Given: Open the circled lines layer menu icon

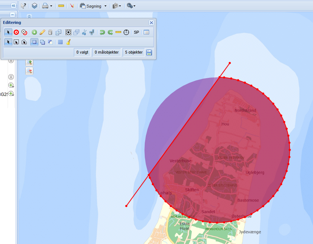Looking at the screenshot, I should (11, 77).
